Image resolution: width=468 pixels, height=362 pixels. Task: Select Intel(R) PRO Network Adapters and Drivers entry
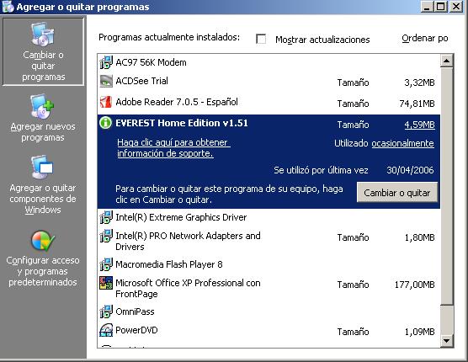[x=269, y=241]
